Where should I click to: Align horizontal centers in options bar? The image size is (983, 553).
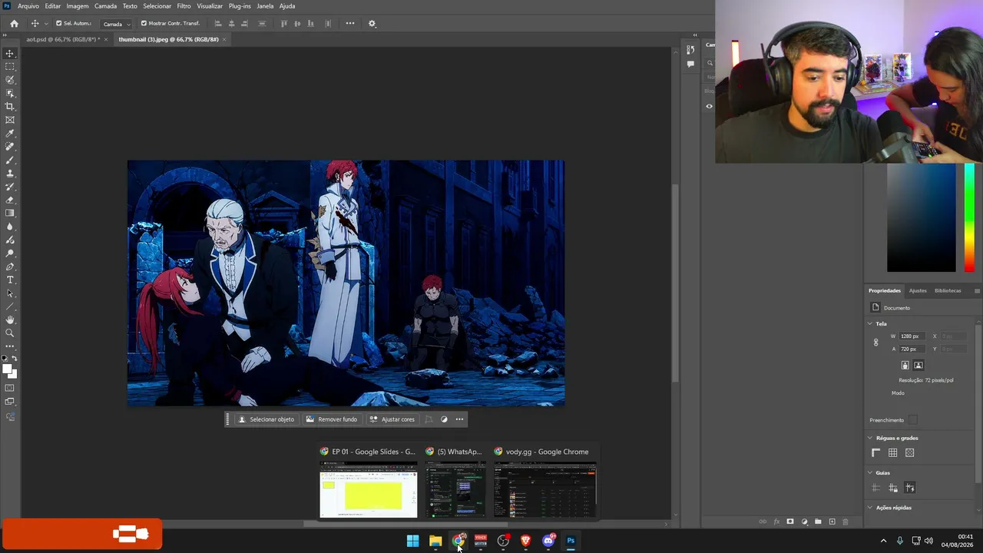pos(232,23)
